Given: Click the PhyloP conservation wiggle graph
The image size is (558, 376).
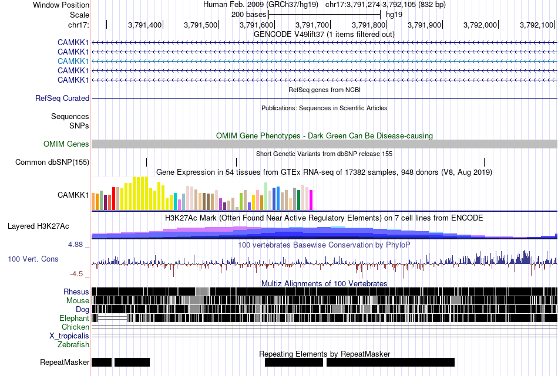Looking at the screenshot, I should coord(324,264).
